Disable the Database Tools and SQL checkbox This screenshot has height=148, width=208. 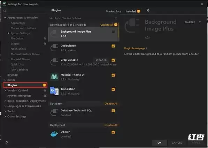click(113, 111)
